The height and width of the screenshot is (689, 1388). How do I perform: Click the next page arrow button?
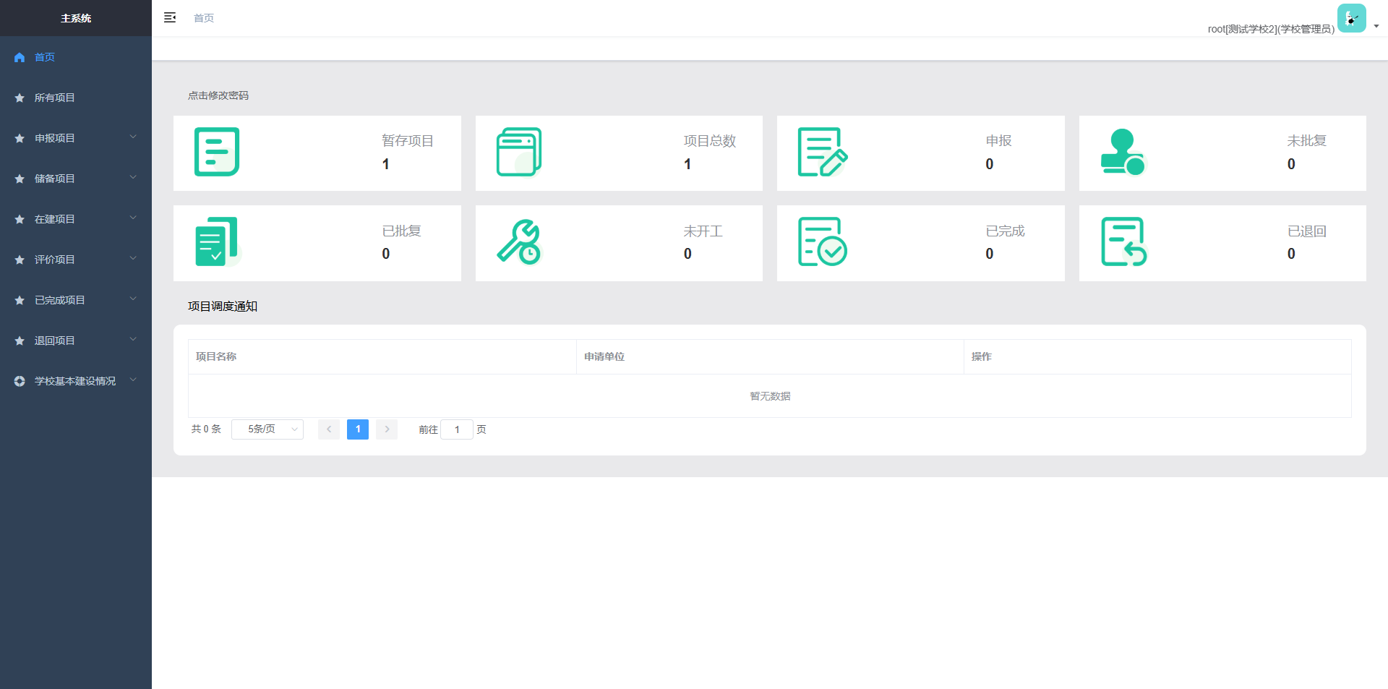tap(387, 429)
